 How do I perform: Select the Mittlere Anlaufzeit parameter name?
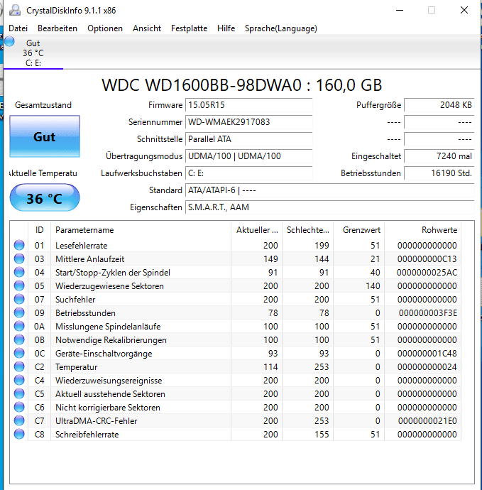[90, 259]
